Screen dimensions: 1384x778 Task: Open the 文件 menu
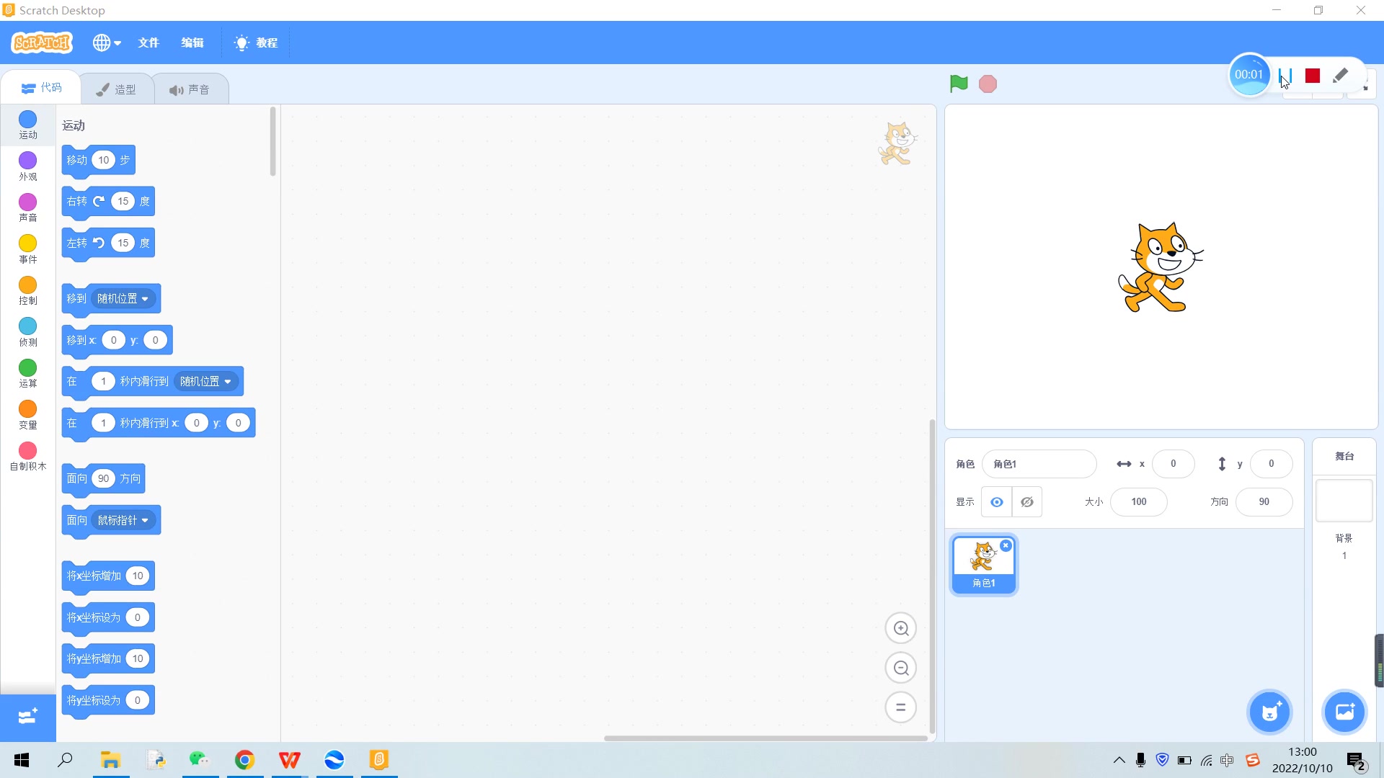148,43
